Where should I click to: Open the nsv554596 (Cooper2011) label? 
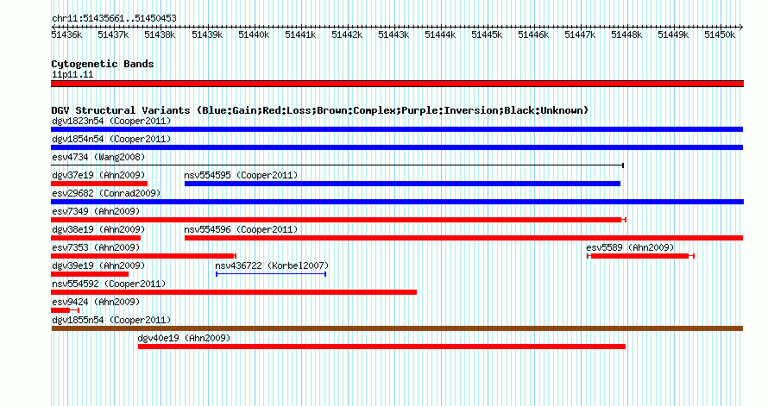coord(241,229)
